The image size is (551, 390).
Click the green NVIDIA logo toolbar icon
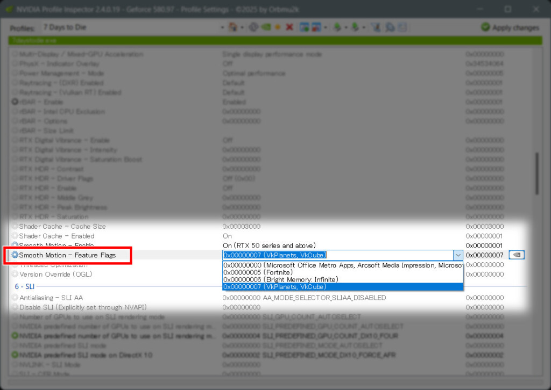click(266, 27)
